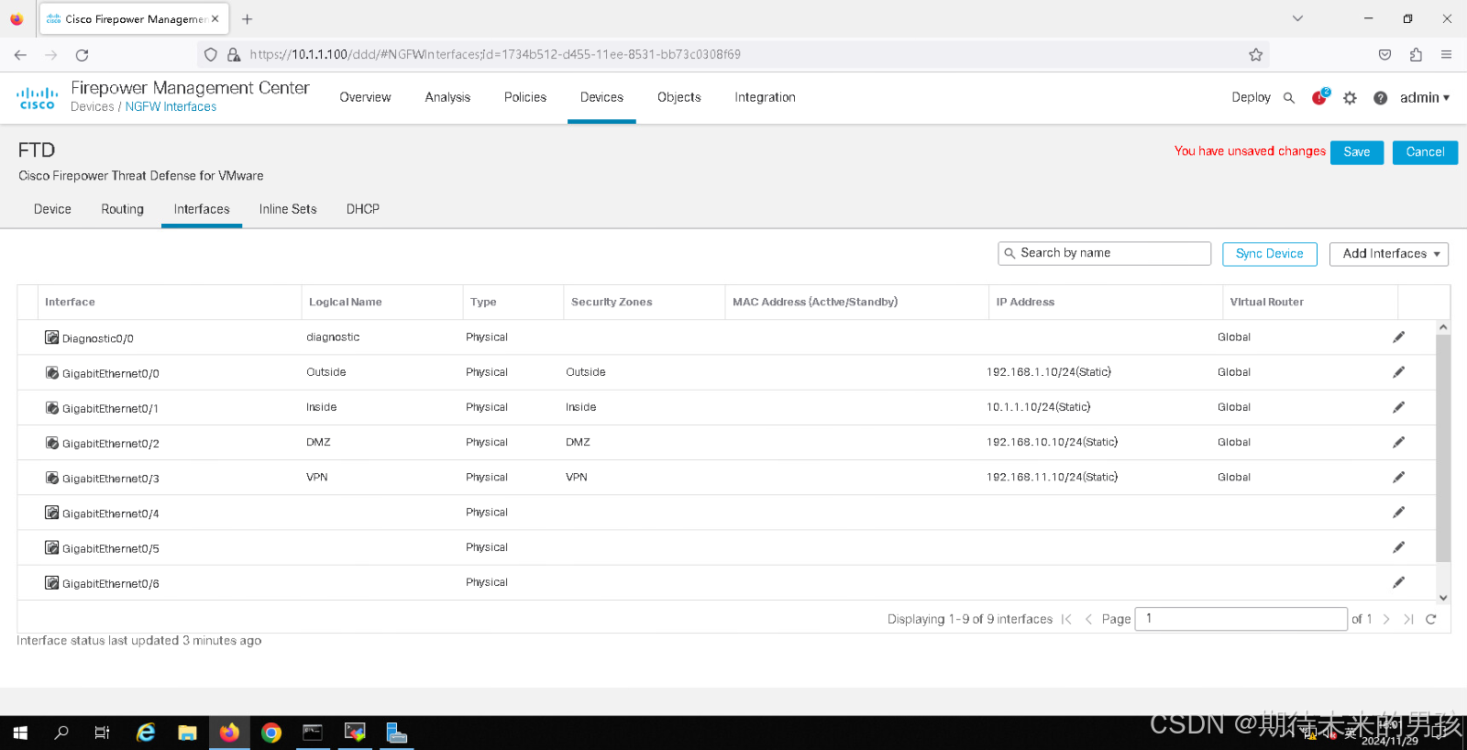Switch to the DHCP tab

point(363,209)
